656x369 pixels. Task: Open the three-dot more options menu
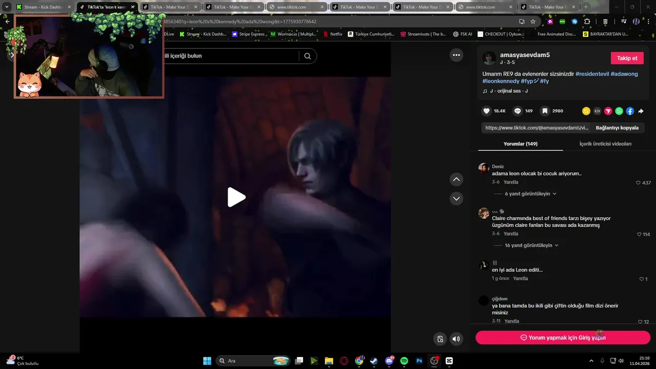click(x=456, y=55)
